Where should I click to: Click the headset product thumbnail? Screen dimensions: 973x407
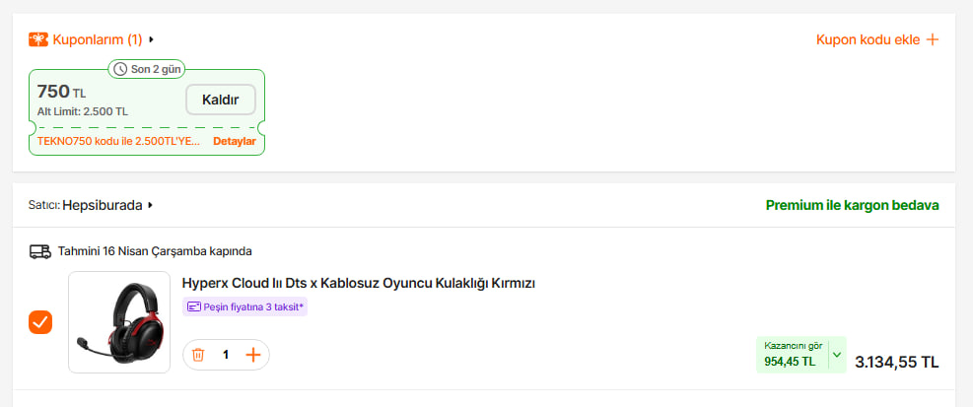tap(119, 322)
